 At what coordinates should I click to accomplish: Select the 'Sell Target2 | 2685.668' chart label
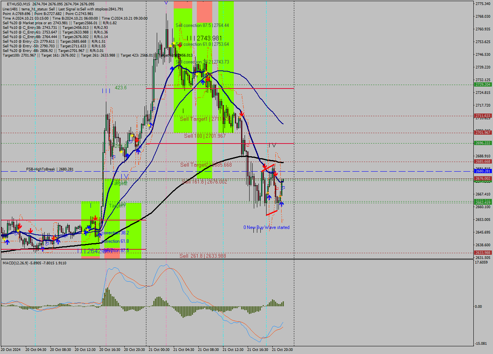click(206, 165)
